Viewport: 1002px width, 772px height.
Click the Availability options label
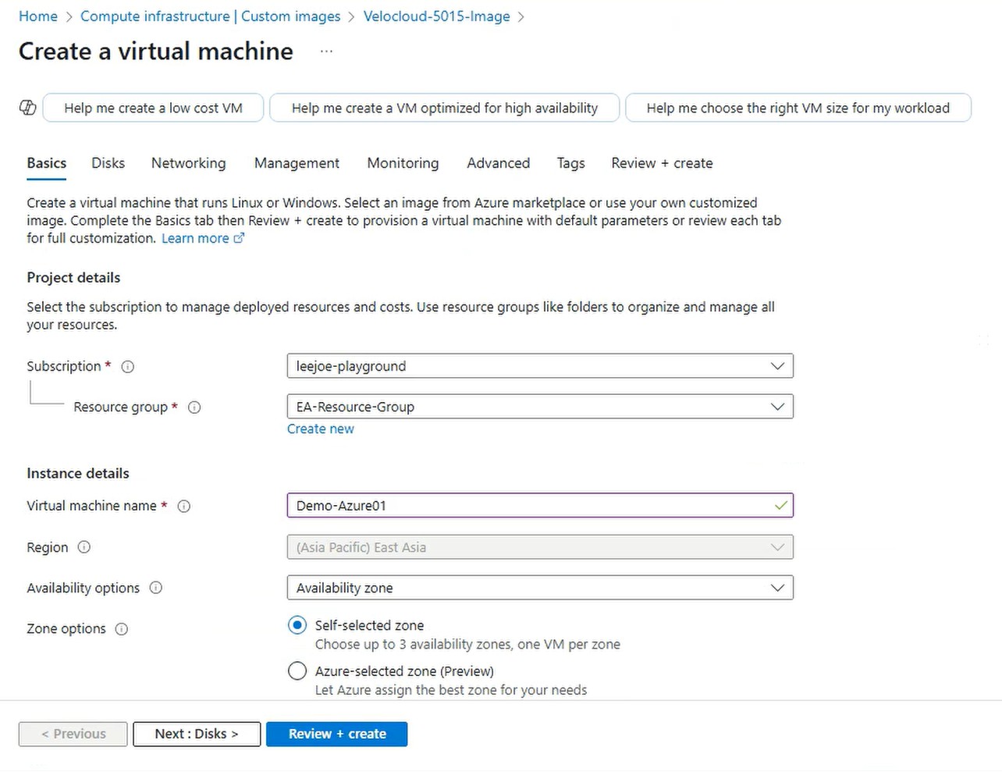(x=83, y=588)
